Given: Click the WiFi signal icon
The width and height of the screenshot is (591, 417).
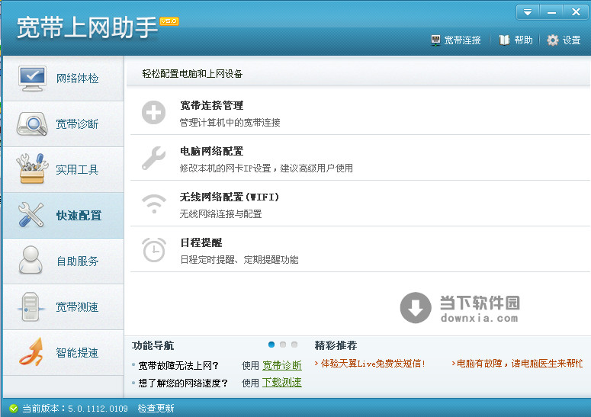Looking at the screenshot, I should 154,204.
